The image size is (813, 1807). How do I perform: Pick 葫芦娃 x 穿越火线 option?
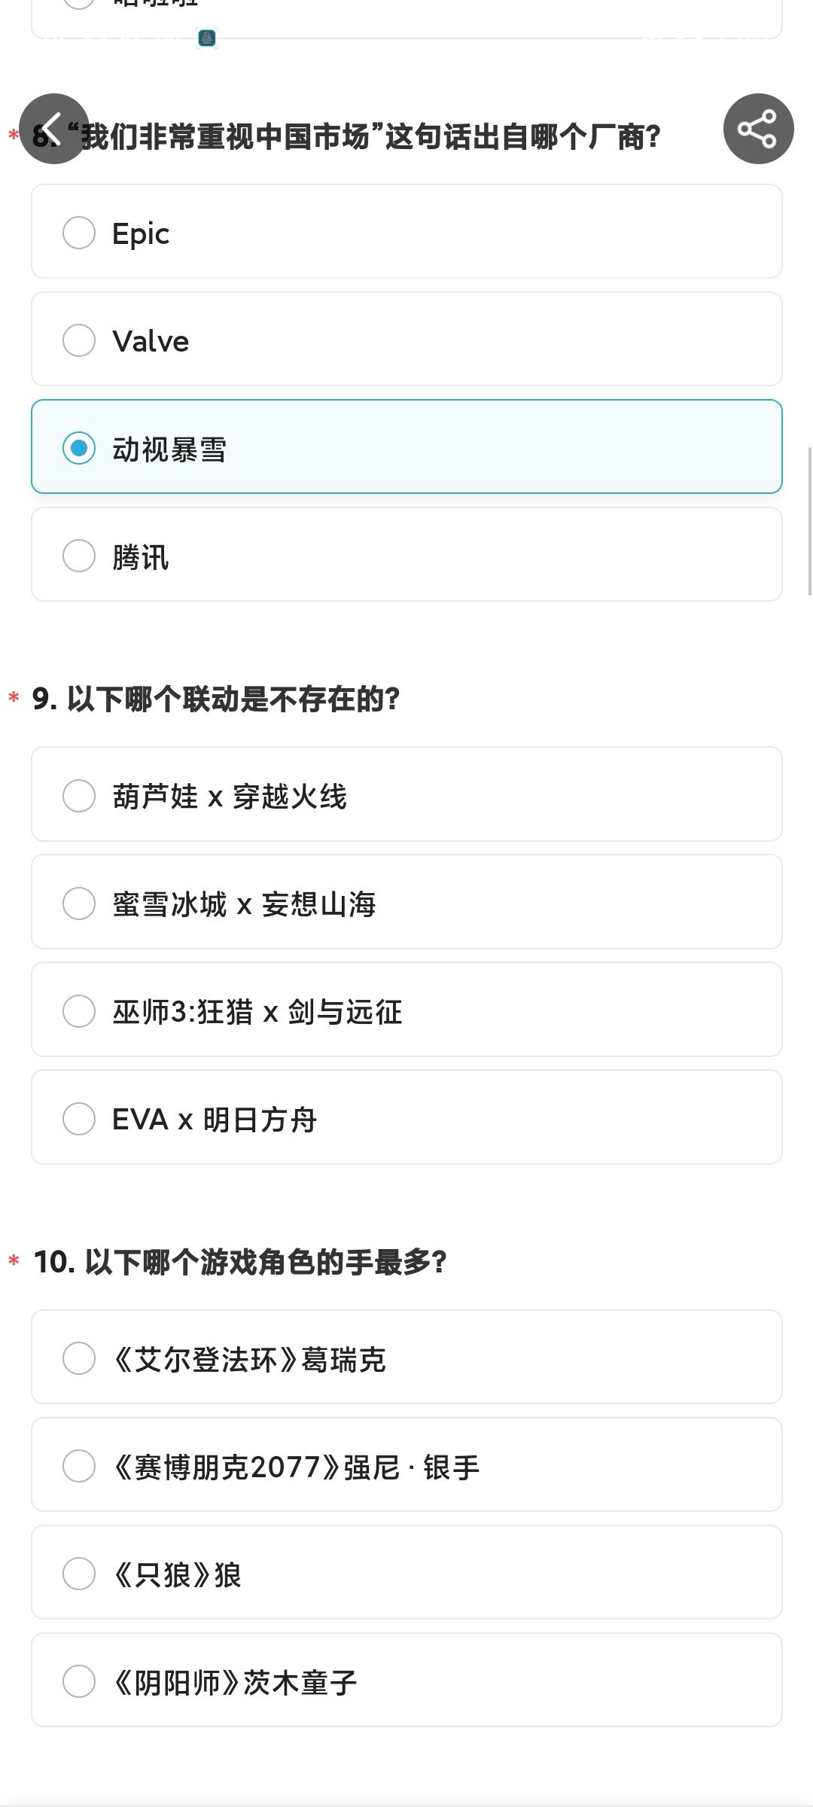[79, 796]
